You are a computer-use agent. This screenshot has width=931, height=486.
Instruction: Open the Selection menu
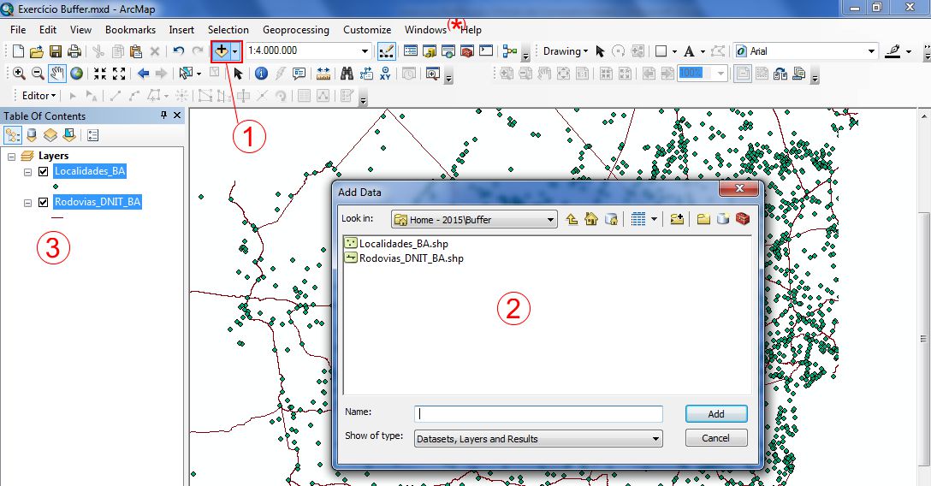[x=228, y=30]
